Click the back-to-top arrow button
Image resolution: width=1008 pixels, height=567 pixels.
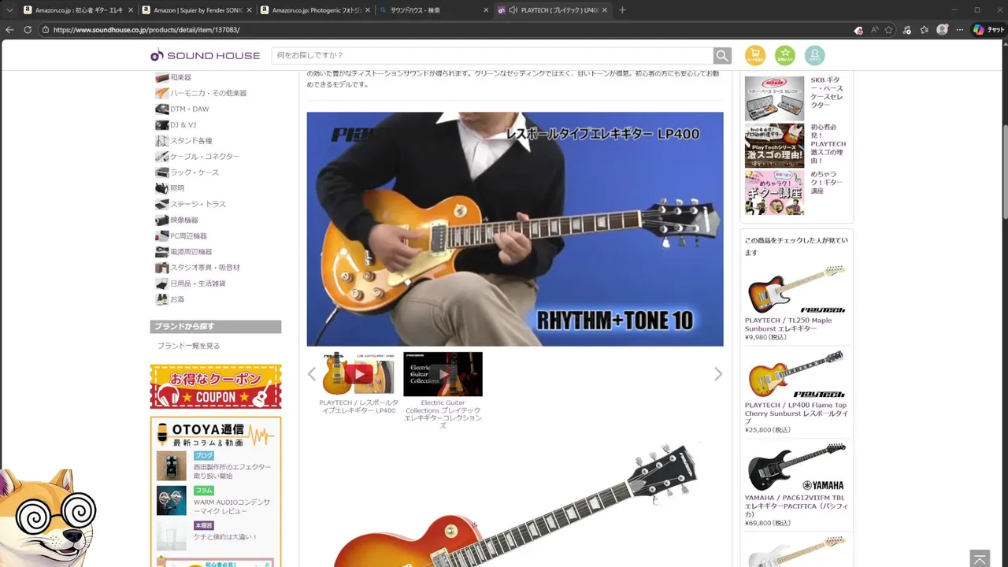(x=980, y=558)
